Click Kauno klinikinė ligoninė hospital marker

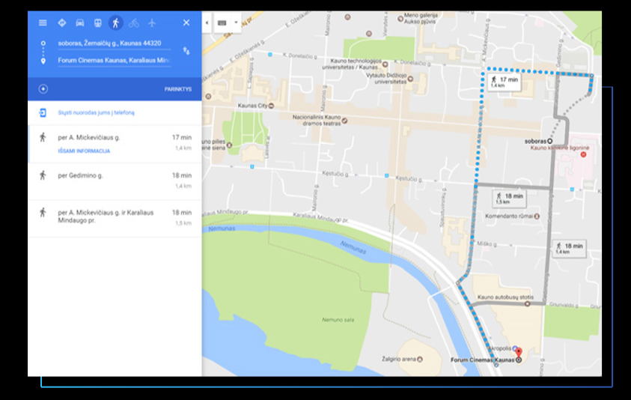pyautogui.click(x=583, y=154)
